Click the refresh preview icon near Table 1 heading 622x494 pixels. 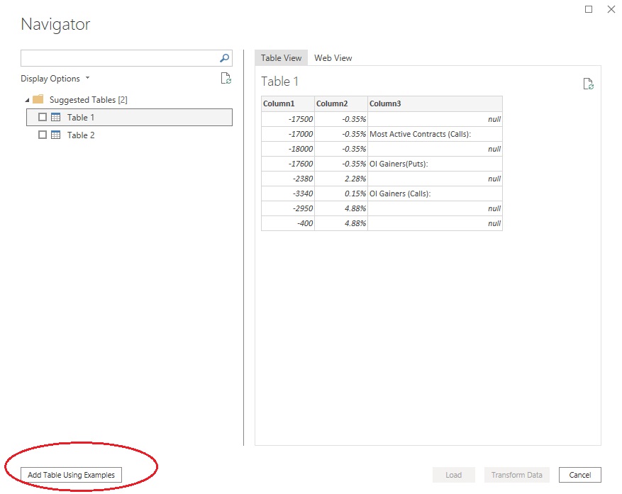coord(588,84)
